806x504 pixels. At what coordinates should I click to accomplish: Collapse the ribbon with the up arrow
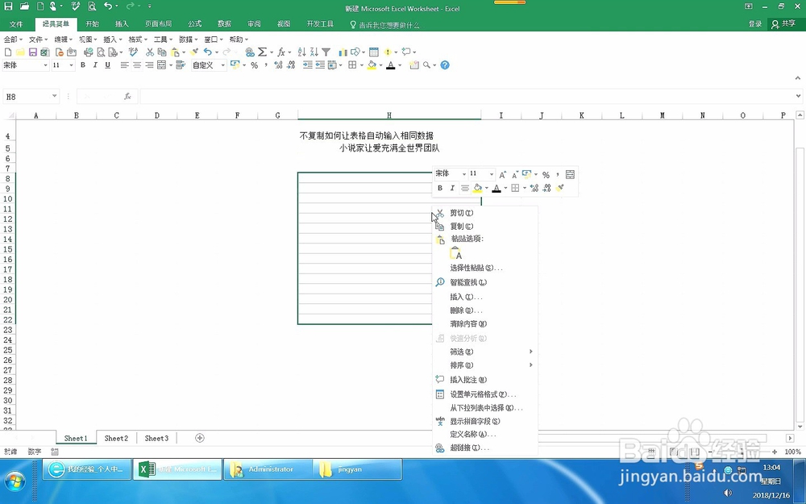coord(798,78)
